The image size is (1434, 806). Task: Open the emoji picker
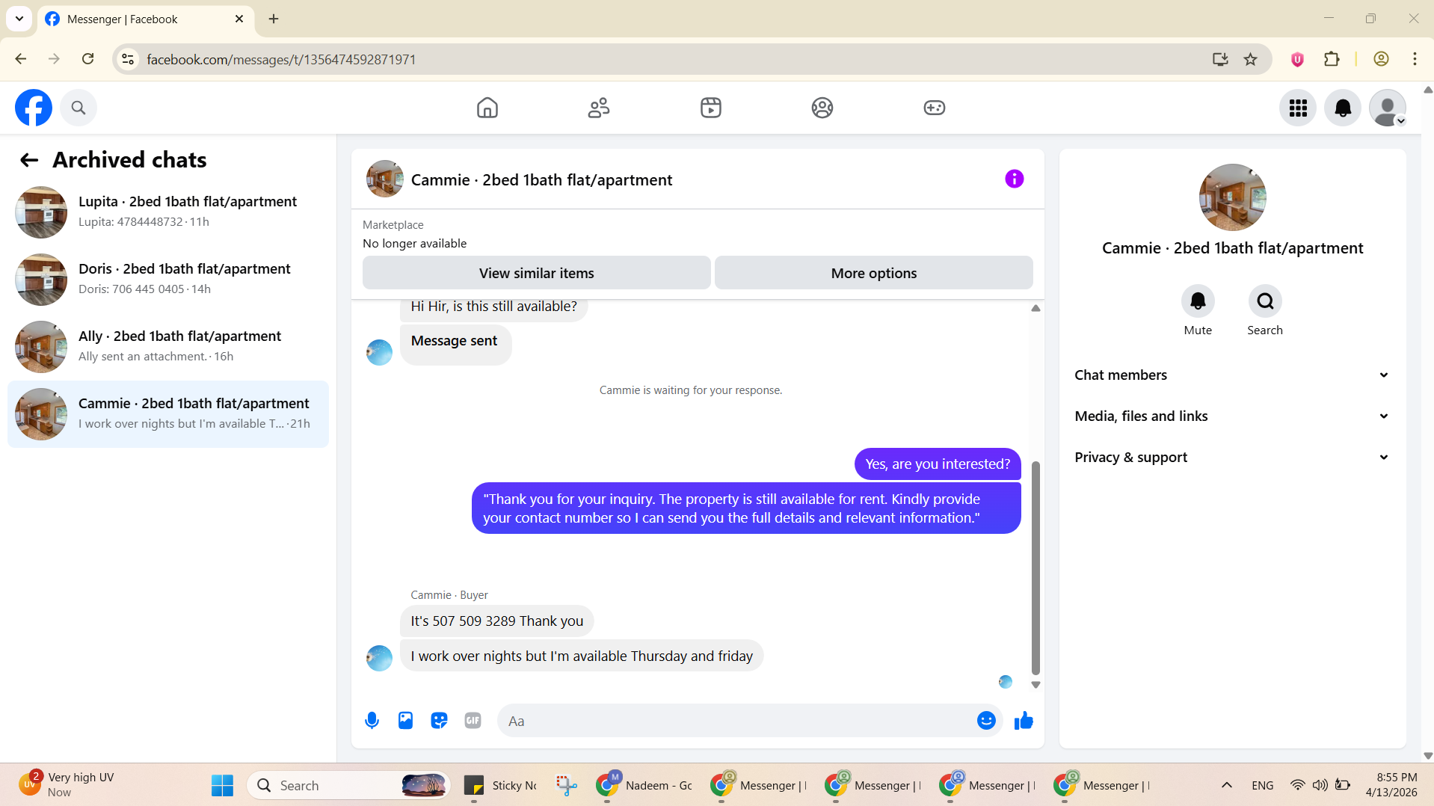pyautogui.click(x=986, y=721)
